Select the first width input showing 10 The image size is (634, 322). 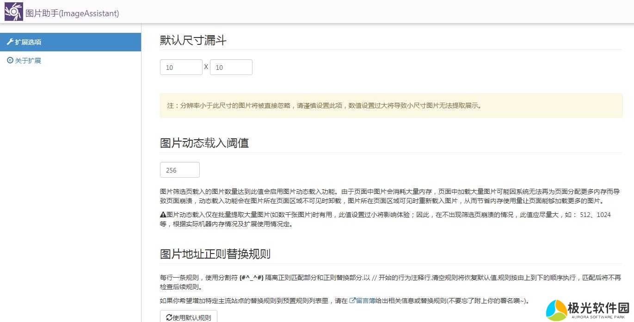coord(181,67)
